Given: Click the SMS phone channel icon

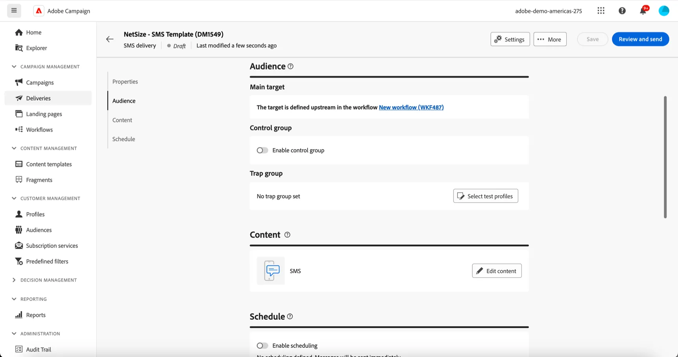Looking at the screenshot, I should point(271,271).
